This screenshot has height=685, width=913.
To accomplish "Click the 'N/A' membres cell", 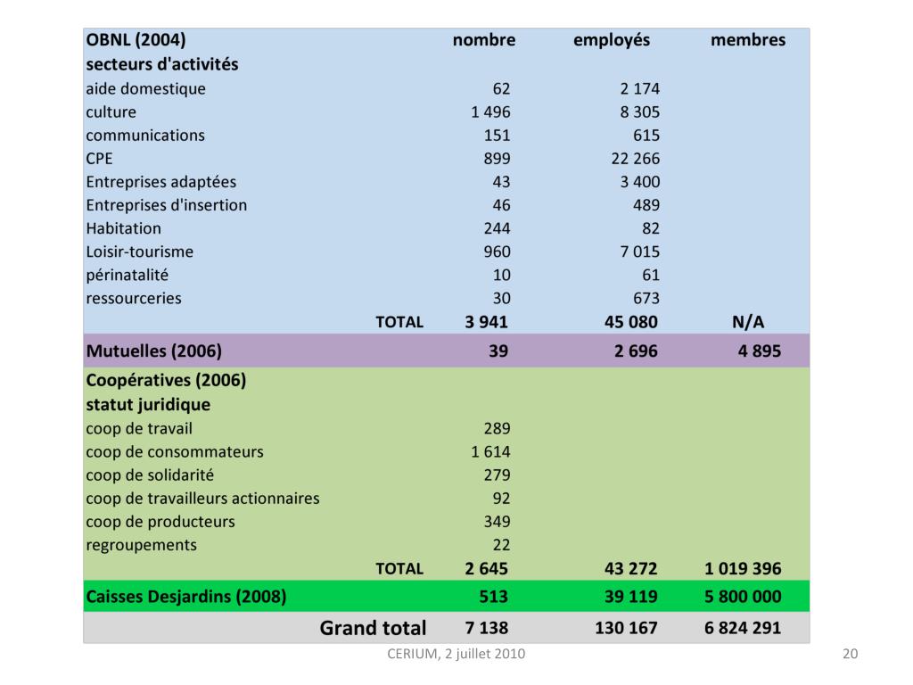I will pyautogui.click(x=748, y=322).
